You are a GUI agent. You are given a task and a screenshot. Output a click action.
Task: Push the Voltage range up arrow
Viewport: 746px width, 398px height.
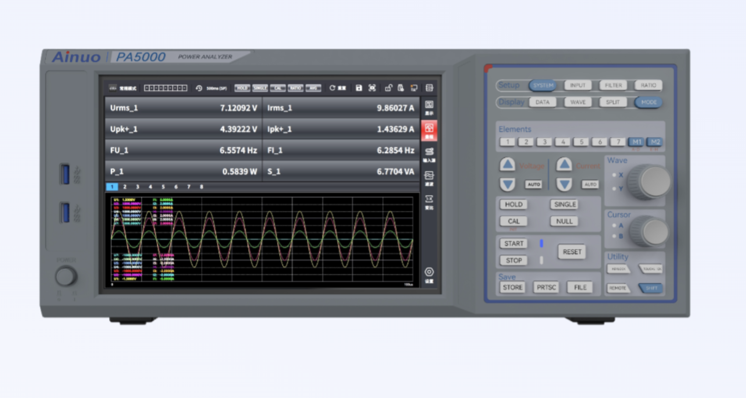[508, 165]
